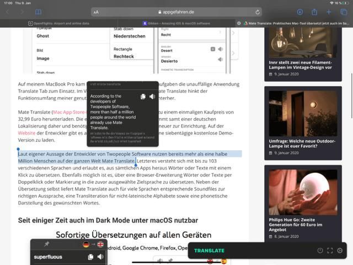Pin the bottom-left translation widget

click(47, 244)
